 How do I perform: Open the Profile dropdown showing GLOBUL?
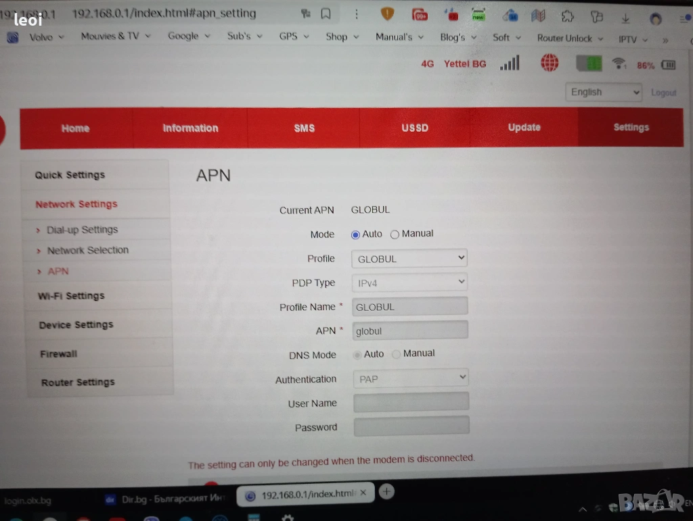pyautogui.click(x=409, y=259)
